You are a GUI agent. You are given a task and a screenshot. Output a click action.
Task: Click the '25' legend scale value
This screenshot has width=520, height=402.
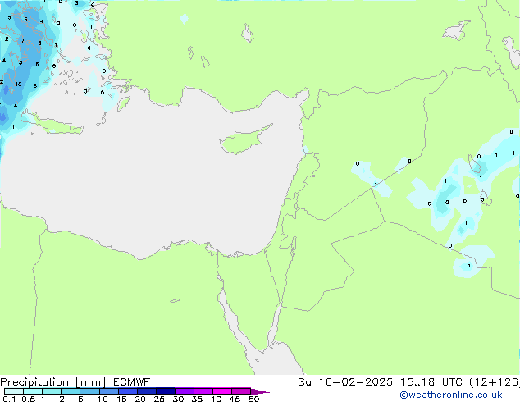(x=159, y=399)
